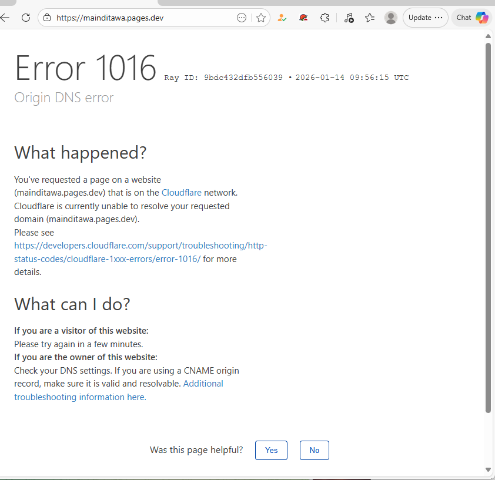View site information lock icon
This screenshot has width=495, height=480.
pyautogui.click(x=47, y=18)
